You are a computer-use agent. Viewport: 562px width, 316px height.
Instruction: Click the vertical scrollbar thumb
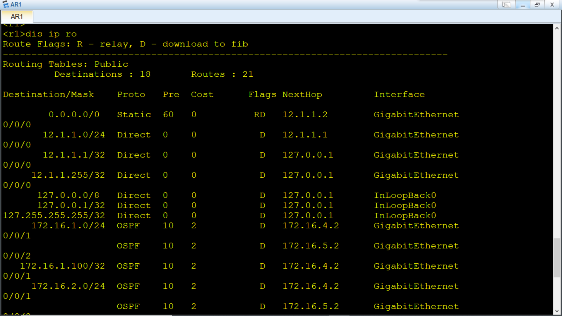coord(557,257)
